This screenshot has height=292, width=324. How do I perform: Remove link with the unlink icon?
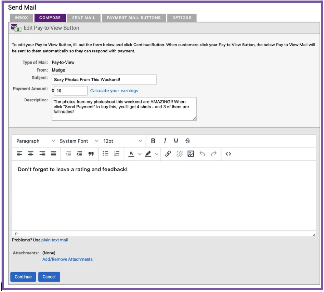[180, 154]
